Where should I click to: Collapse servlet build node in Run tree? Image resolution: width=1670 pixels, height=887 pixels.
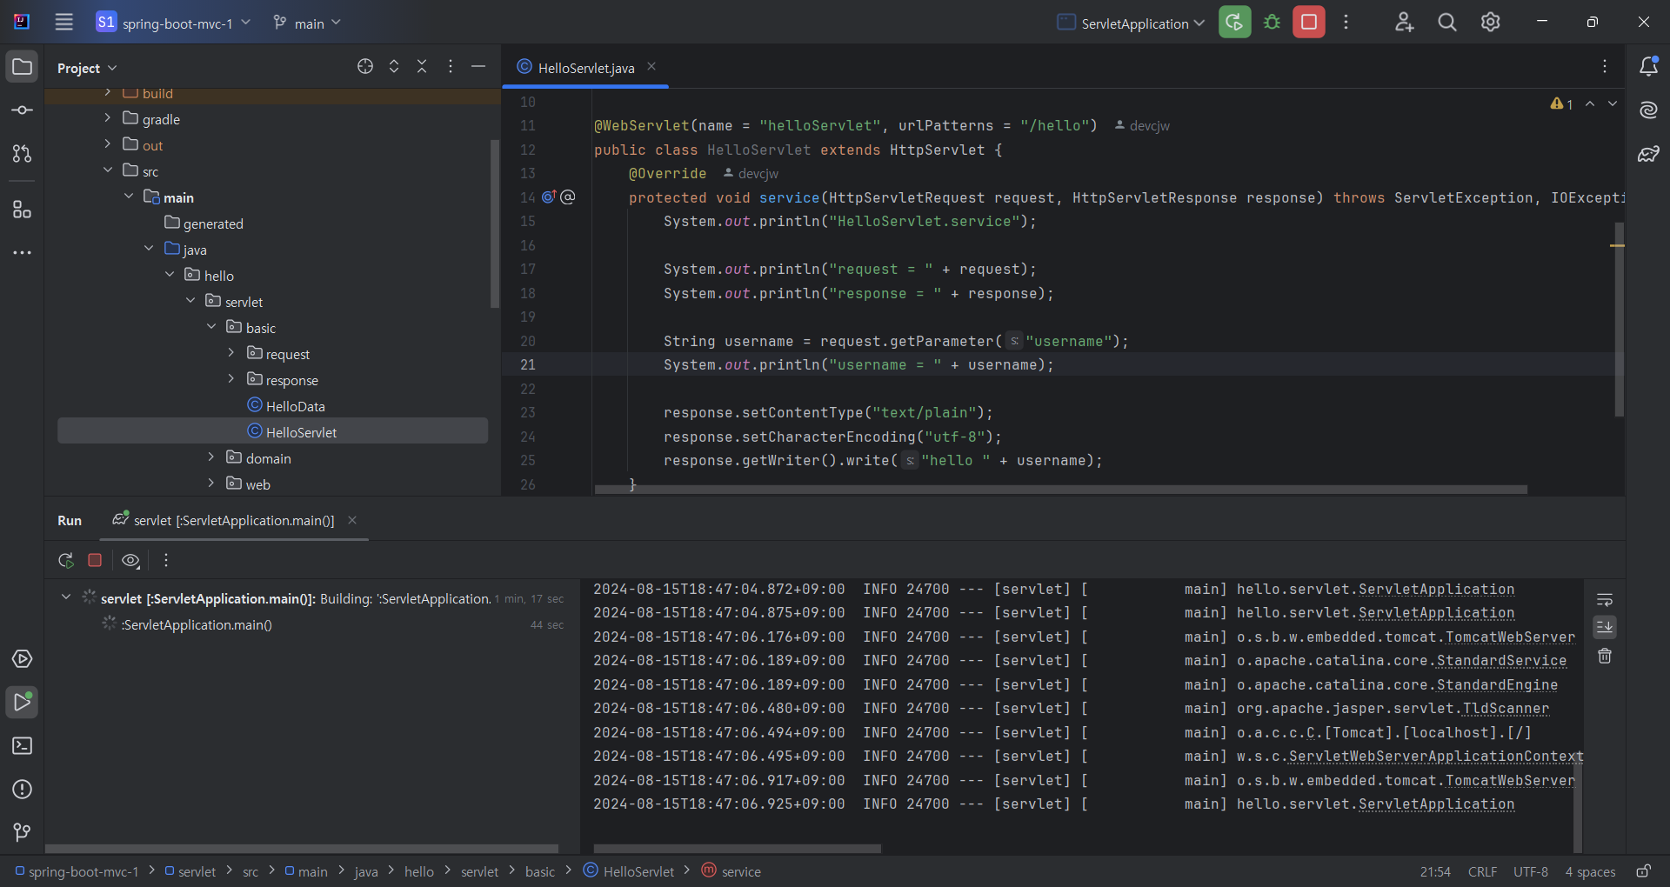point(66,597)
